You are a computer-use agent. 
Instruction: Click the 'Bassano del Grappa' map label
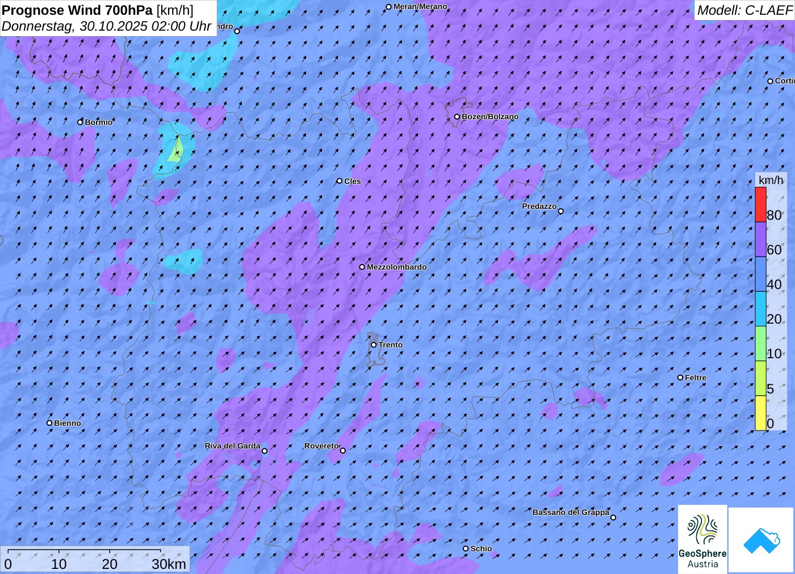pyautogui.click(x=571, y=512)
